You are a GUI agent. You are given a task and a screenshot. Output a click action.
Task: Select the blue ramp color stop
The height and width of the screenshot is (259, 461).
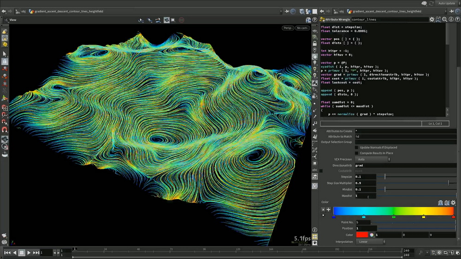click(334, 217)
